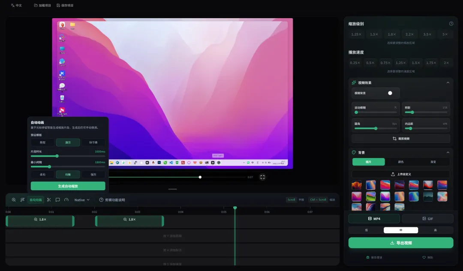Click the panel drag handle below preview
The height and width of the screenshot is (271, 463).
pos(172,189)
